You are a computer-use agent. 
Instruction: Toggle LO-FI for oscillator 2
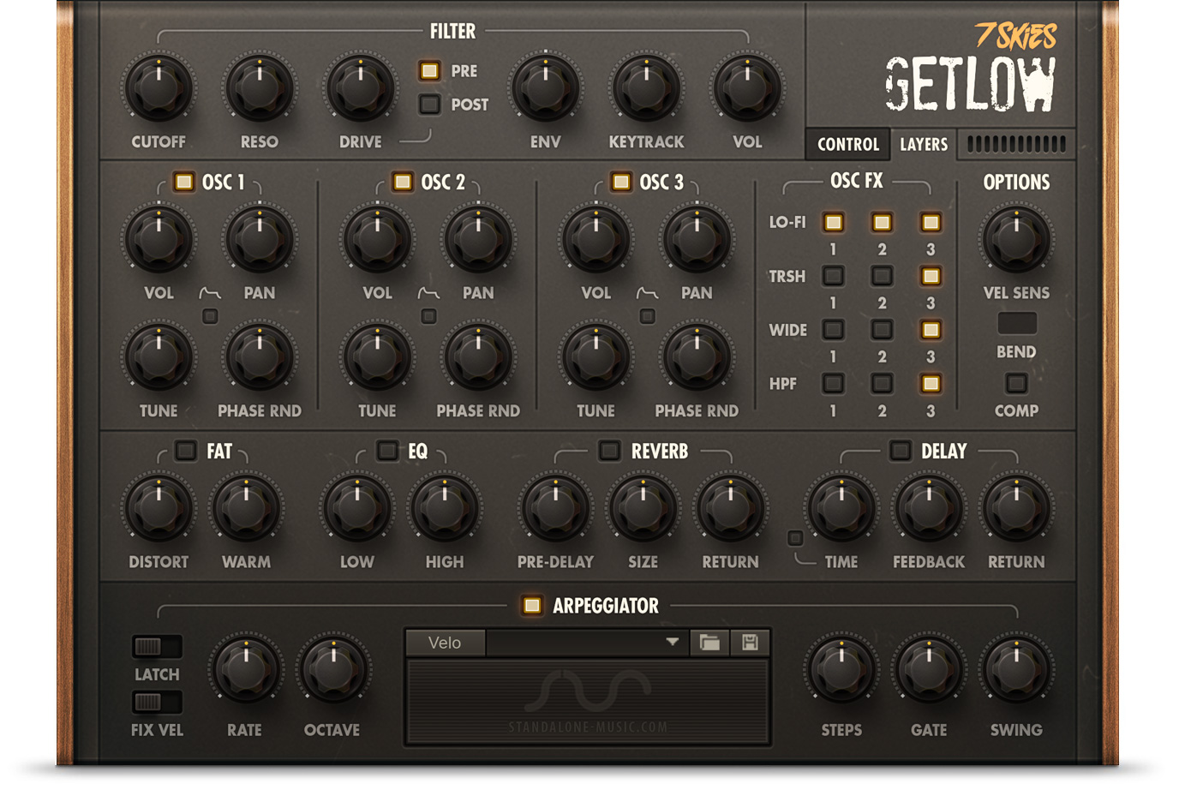pos(882,223)
